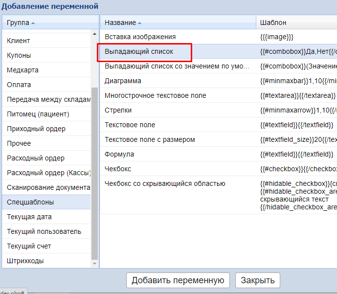Select 'Вставка изображения' variable row
Screen dimensions: 337x294
[x=140, y=37]
